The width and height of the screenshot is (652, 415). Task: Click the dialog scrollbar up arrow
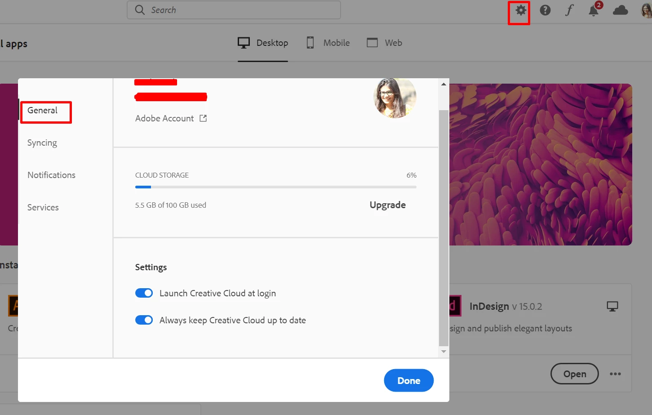[x=444, y=84]
